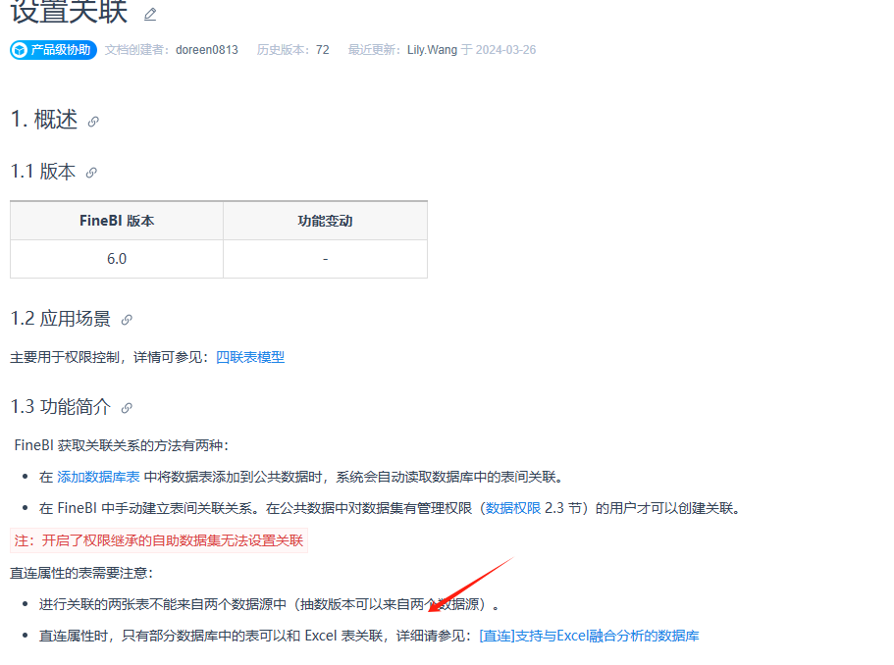This screenshot has width=894, height=665.
Task: Copy the anchor link icon next to 1. 概述
Action: [93, 122]
